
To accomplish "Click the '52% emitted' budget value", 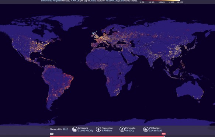I will pyautogui.click(x=156, y=131).
